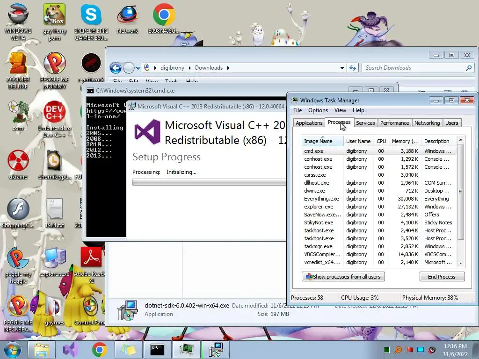The image size is (479, 359).
Task: Open Visual Studio from the taskbar
Action: point(70,350)
